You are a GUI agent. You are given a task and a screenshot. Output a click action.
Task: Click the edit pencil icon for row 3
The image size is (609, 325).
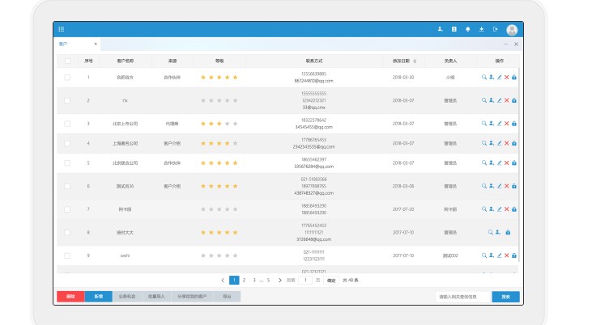click(x=500, y=124)
